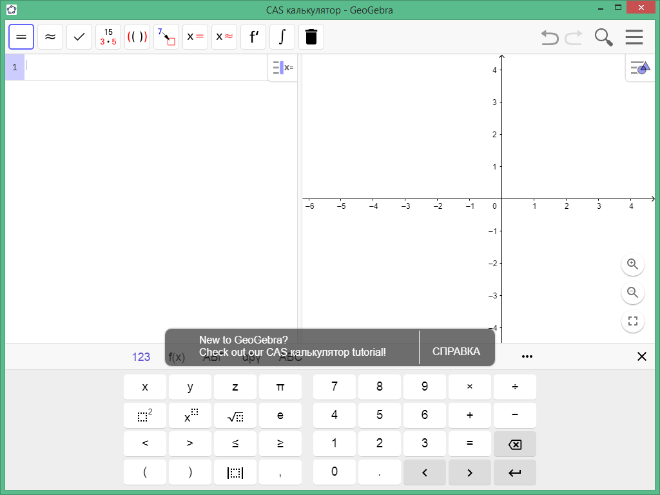Select the Substitute tool
The image size is (660, 495).
coord(166,37)
